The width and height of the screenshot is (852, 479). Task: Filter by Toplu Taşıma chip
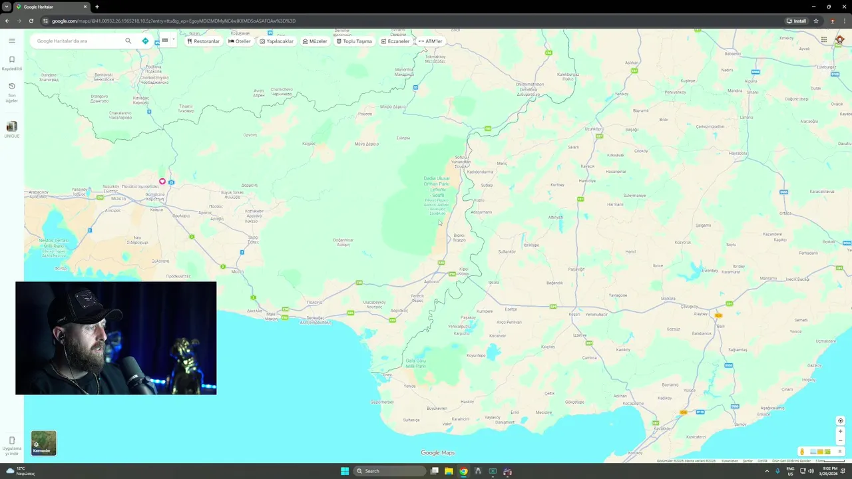[x=354, y=41]
